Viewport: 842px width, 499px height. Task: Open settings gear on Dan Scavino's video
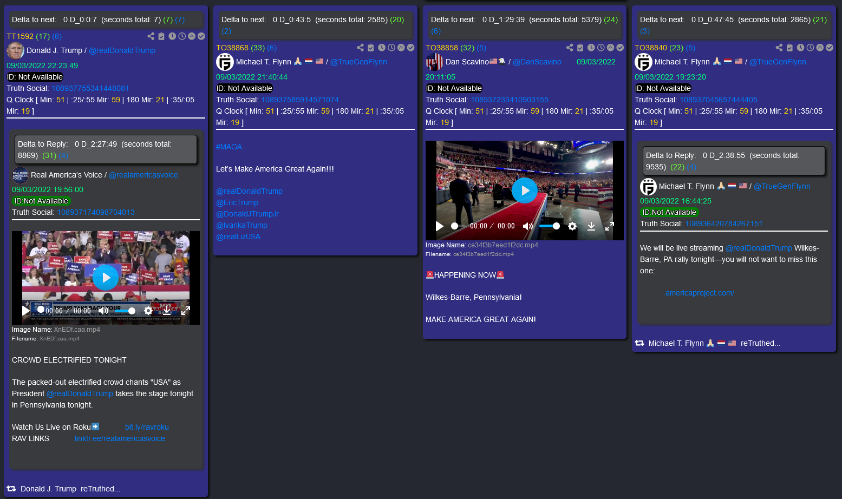coord(572,226)
